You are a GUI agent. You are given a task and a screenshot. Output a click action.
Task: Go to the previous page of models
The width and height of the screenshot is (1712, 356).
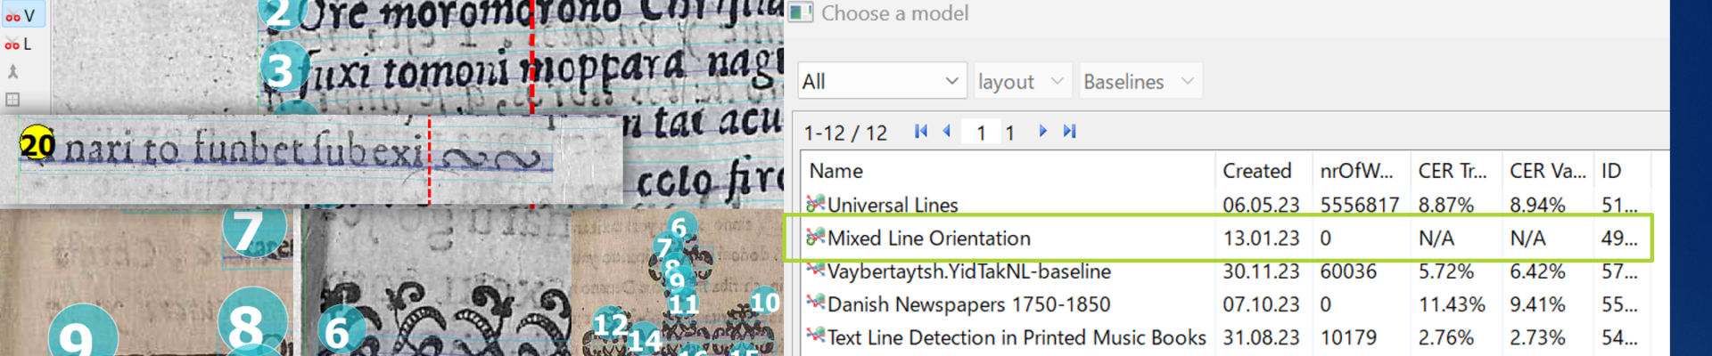947,132
